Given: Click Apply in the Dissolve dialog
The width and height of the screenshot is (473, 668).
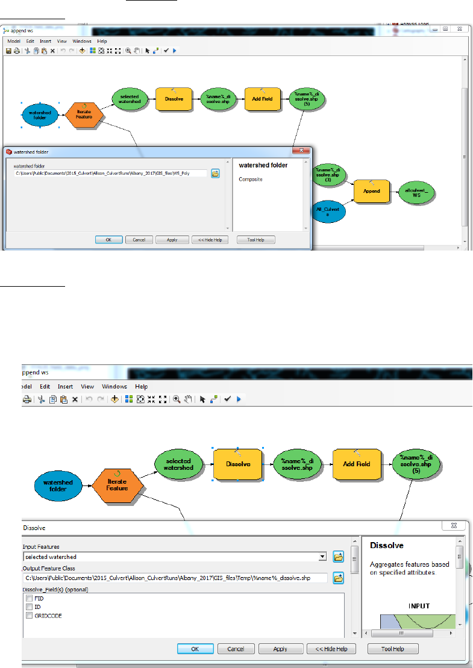Looking at the screenshot, I should (280, 649).
